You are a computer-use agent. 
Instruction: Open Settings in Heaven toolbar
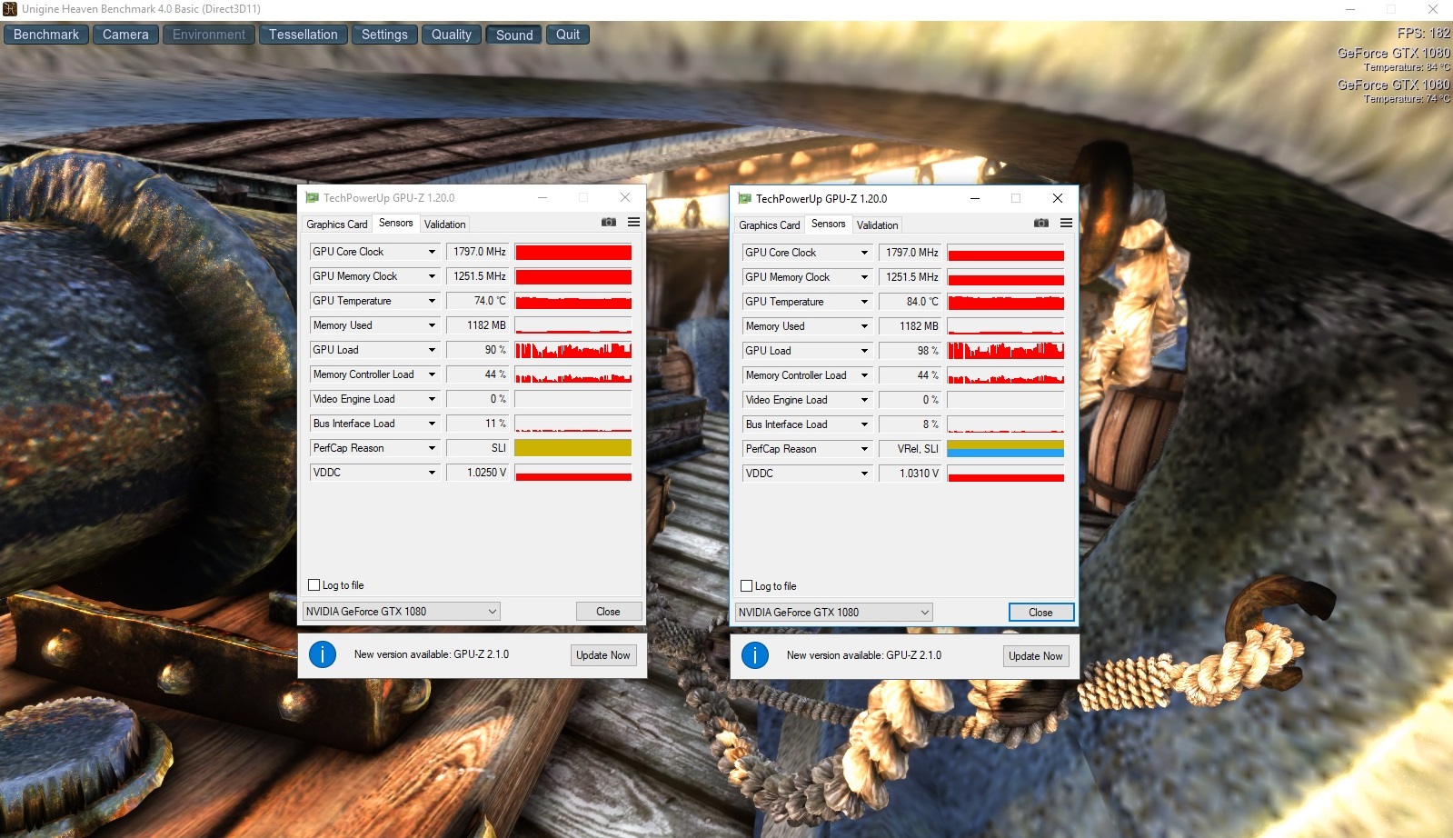point(384,35)
